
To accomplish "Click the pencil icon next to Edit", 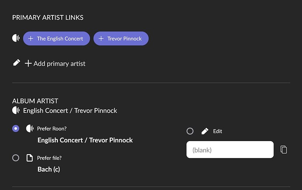I will (205, 131).
